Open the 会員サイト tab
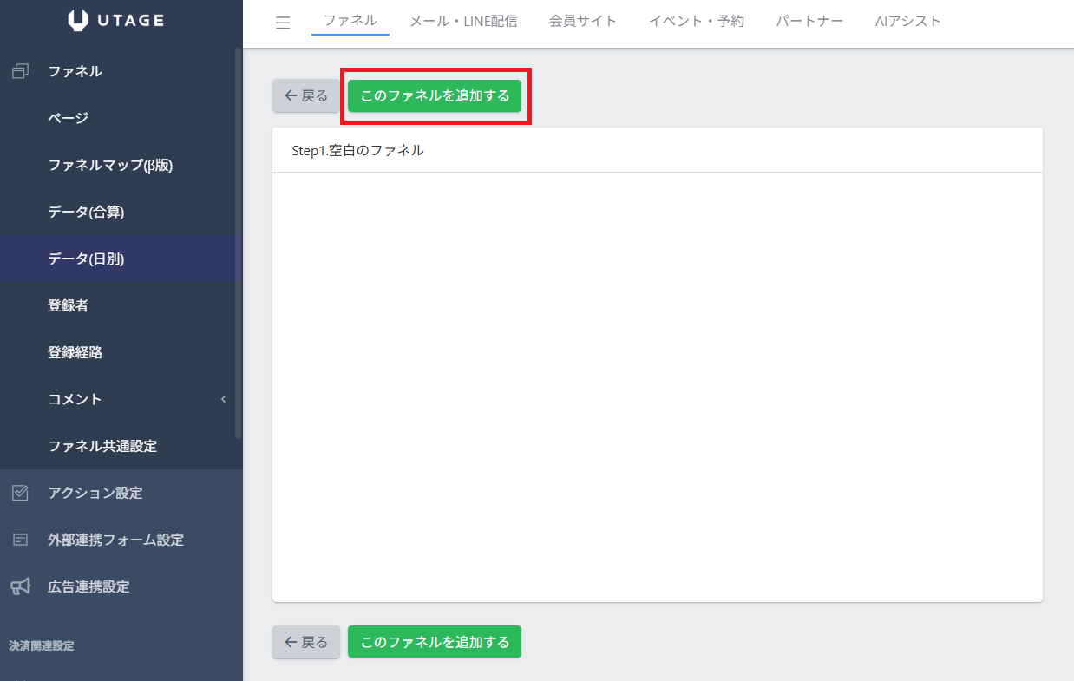Viewport: 1074px width, 681px height. pyautogui.click(x=583, y=21)
